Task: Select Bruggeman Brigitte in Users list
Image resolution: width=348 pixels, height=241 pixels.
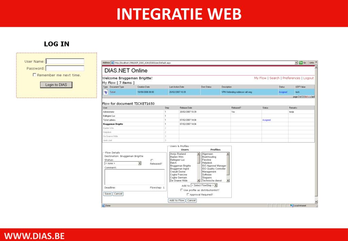Action: pos(180,166)
